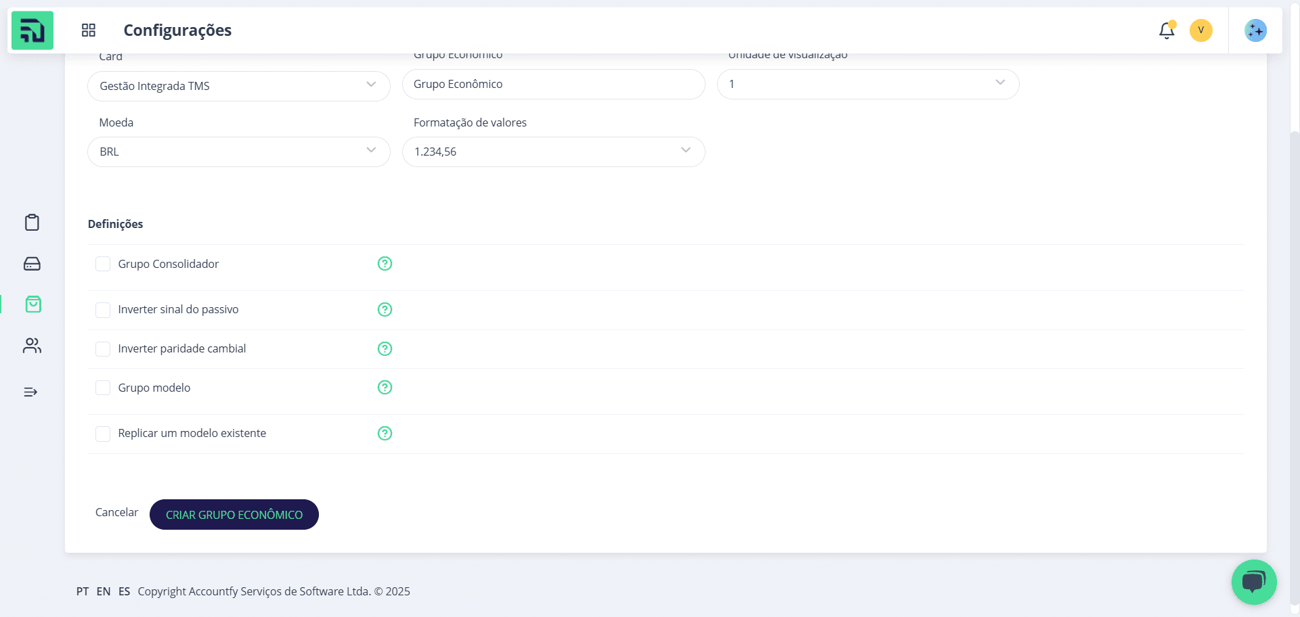Check Replicar um modelo existente
The image size is (1300, 617).
tap(103, 434)
